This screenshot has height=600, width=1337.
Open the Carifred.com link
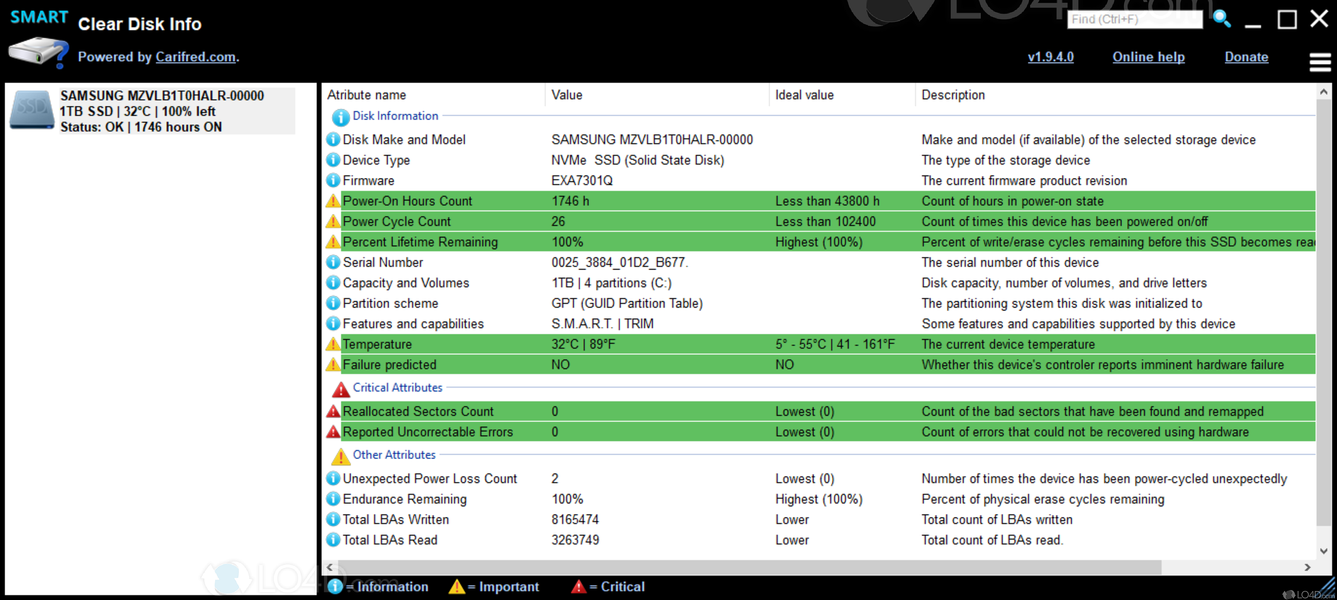(195, 57)
